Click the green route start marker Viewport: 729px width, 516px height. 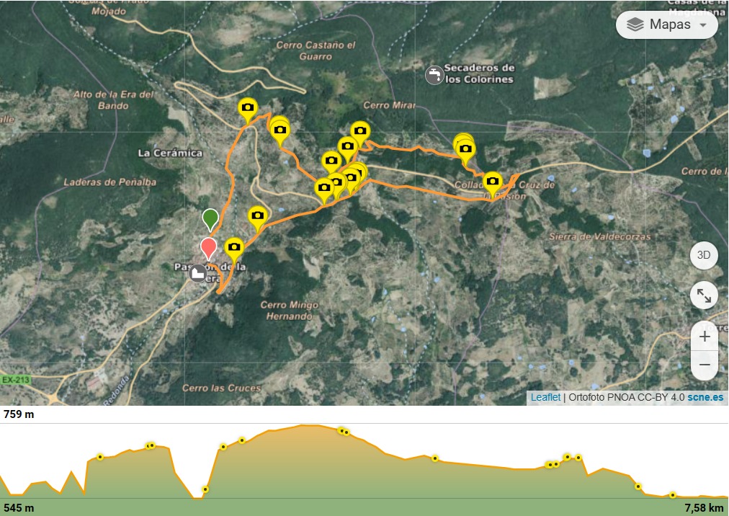coord(210,220)
